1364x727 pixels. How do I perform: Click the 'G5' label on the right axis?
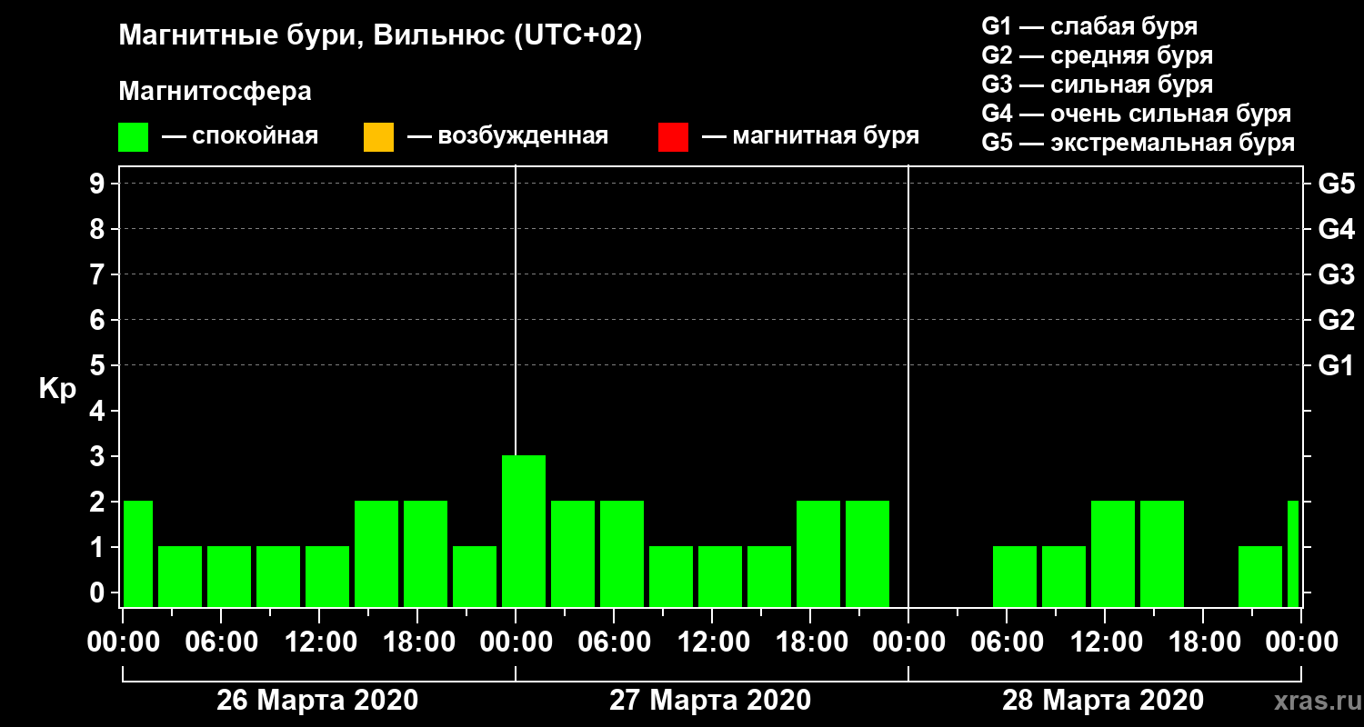pyautogui.click(x=1336, y=184)
